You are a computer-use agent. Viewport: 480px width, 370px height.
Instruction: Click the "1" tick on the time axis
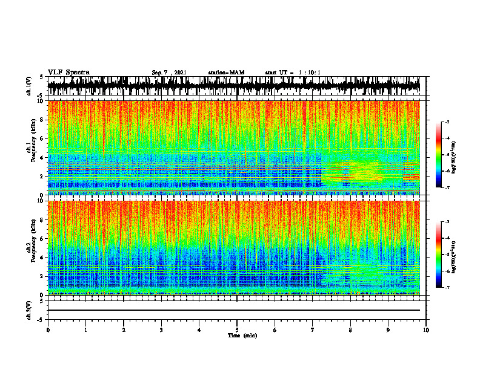pos(85,330)
